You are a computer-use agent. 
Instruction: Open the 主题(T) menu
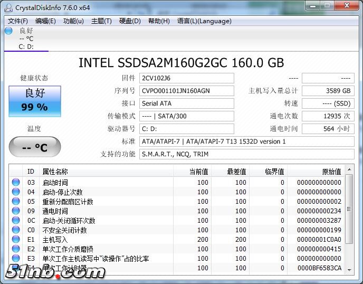click(x=101, y=21)
